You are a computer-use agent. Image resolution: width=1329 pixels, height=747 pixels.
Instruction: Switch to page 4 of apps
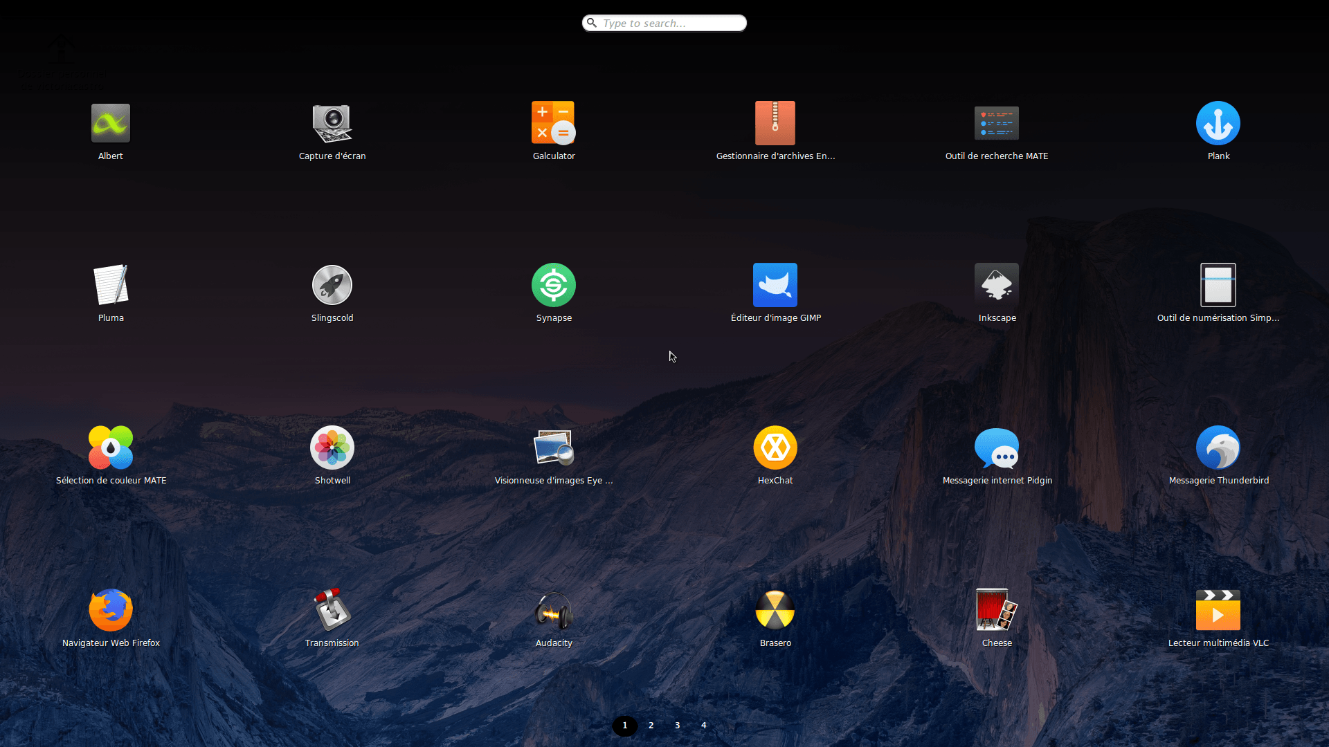coord(703,726)
